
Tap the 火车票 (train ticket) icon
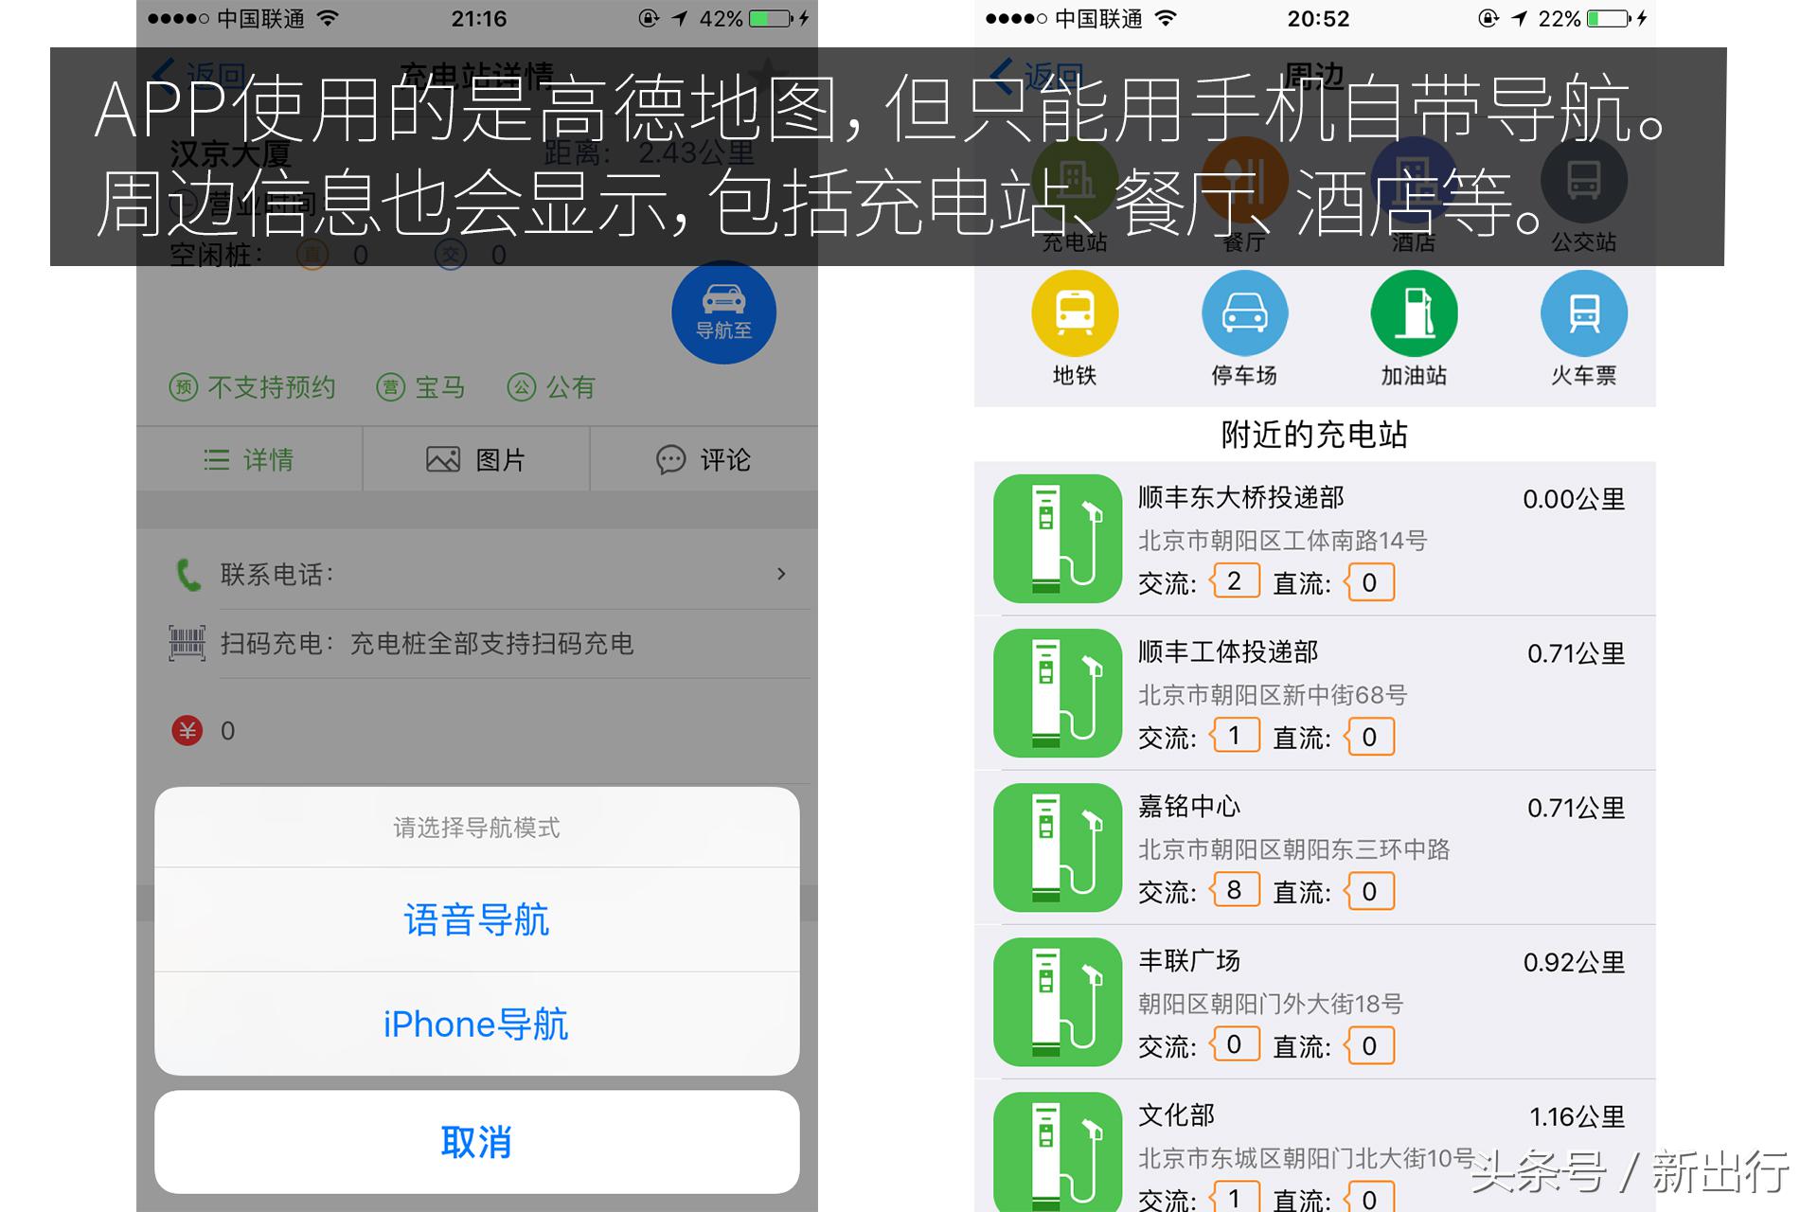pos(1583,312)
